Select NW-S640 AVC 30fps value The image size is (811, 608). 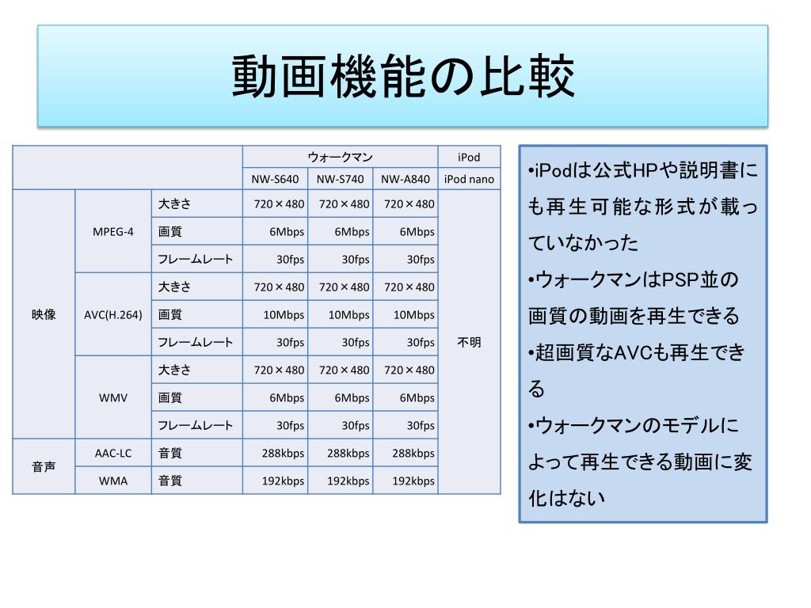[275, 342]
